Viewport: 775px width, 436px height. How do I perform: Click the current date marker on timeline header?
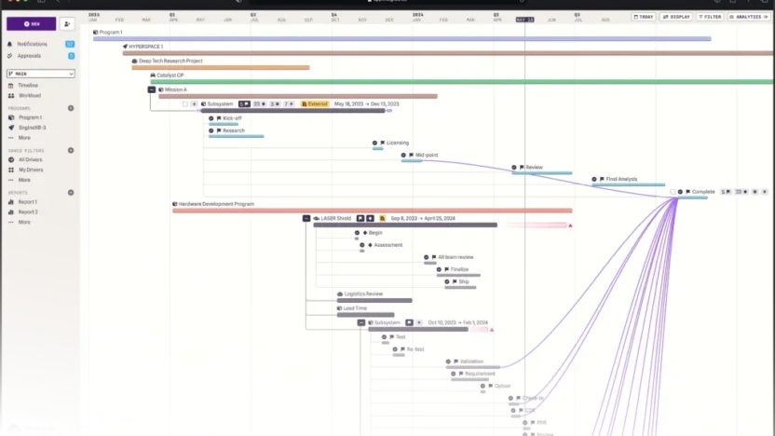[x=525, y=19]
